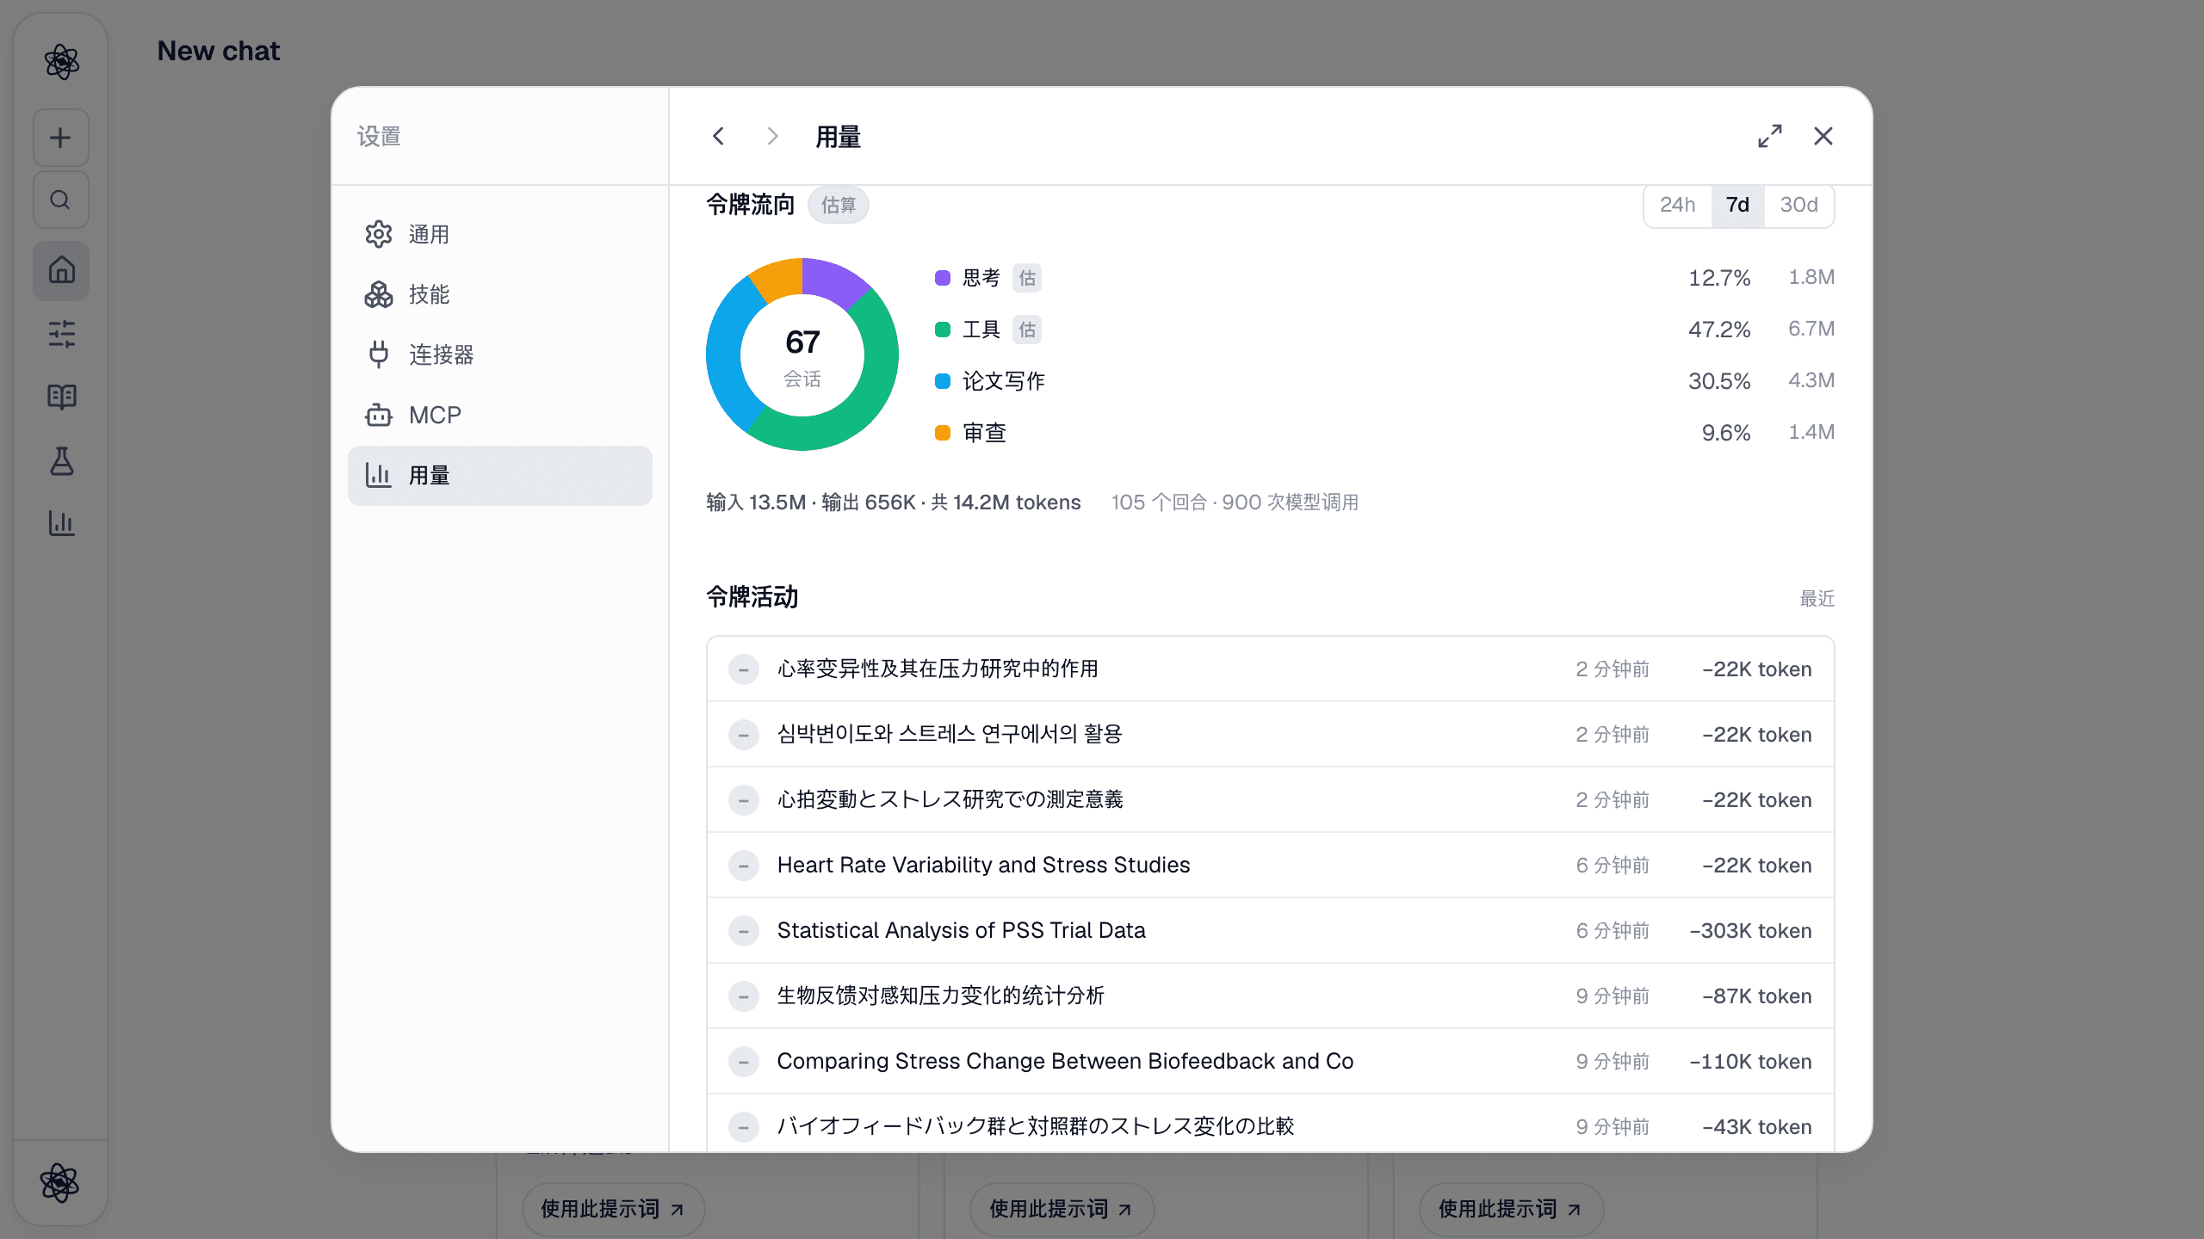
Task: Expand row 心拍変動とストレス研究での測定意義
Action: tap(1271, 800)
